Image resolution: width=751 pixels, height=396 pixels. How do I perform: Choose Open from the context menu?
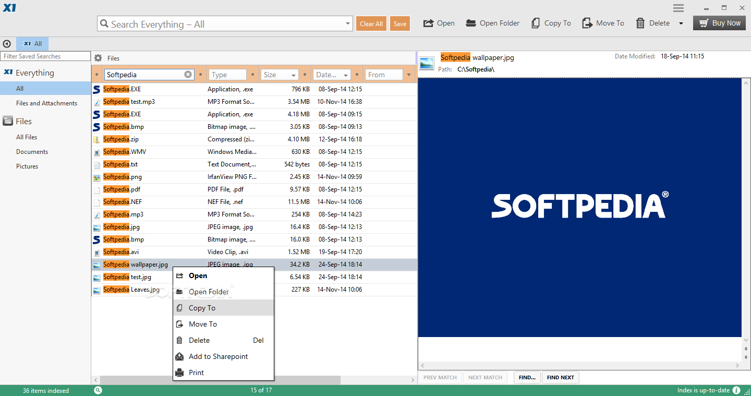point(223,275)
